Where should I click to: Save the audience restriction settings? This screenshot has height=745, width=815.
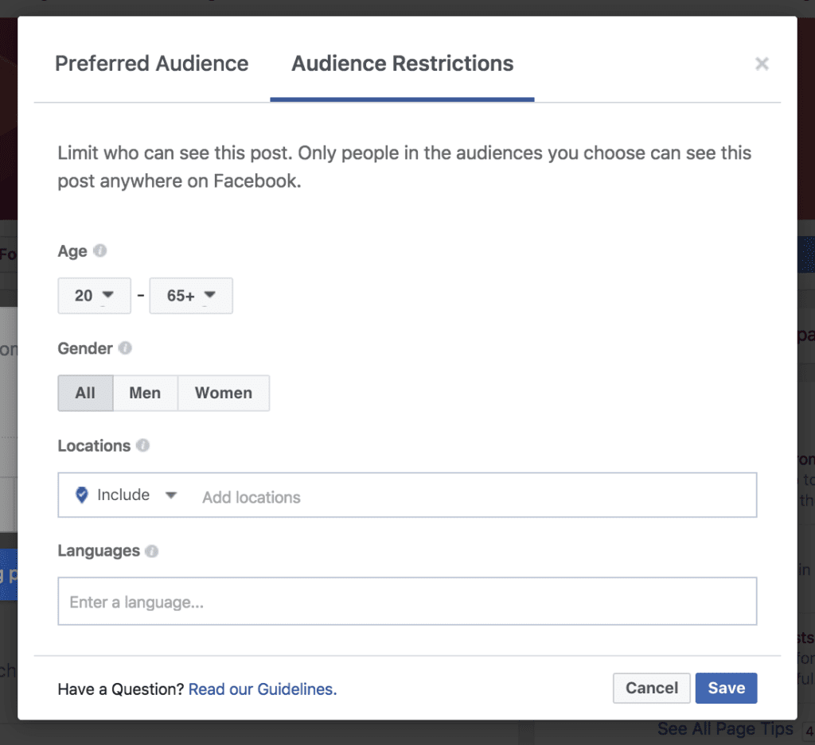726,688
